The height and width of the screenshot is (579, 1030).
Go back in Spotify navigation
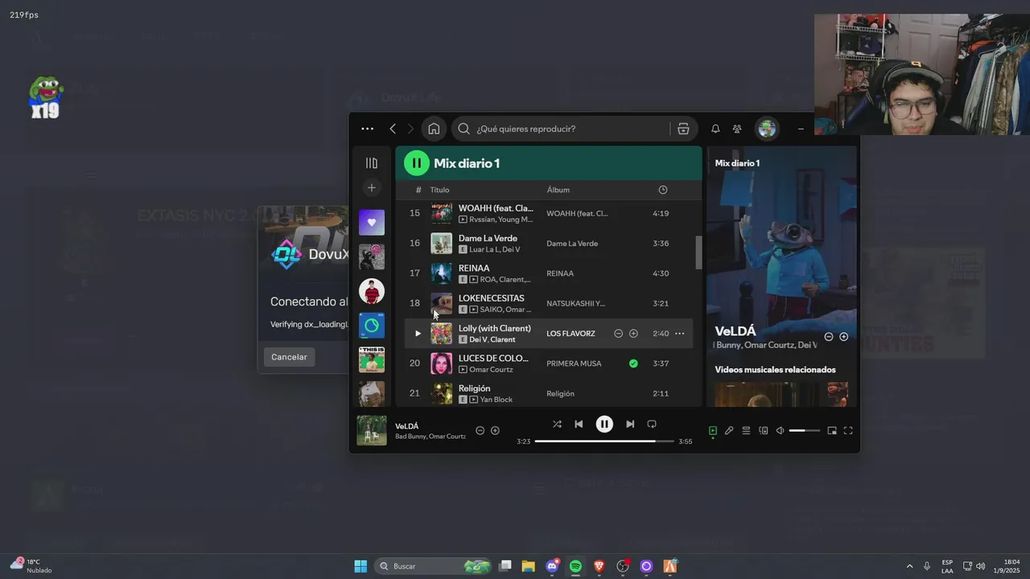[x=393, y=129]
